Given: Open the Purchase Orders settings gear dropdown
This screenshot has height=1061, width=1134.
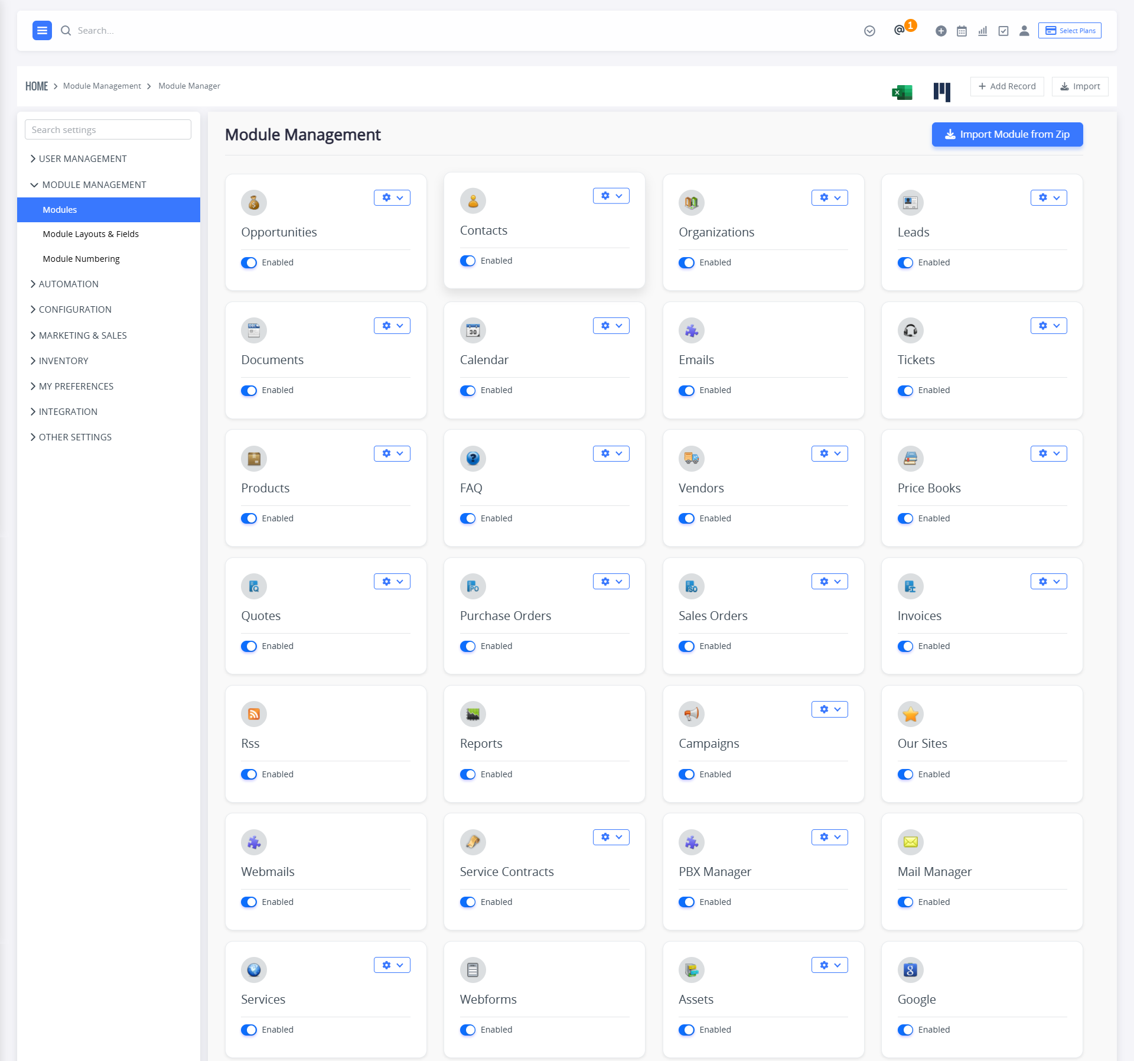Looking at the screenshot, I should 611,582.
